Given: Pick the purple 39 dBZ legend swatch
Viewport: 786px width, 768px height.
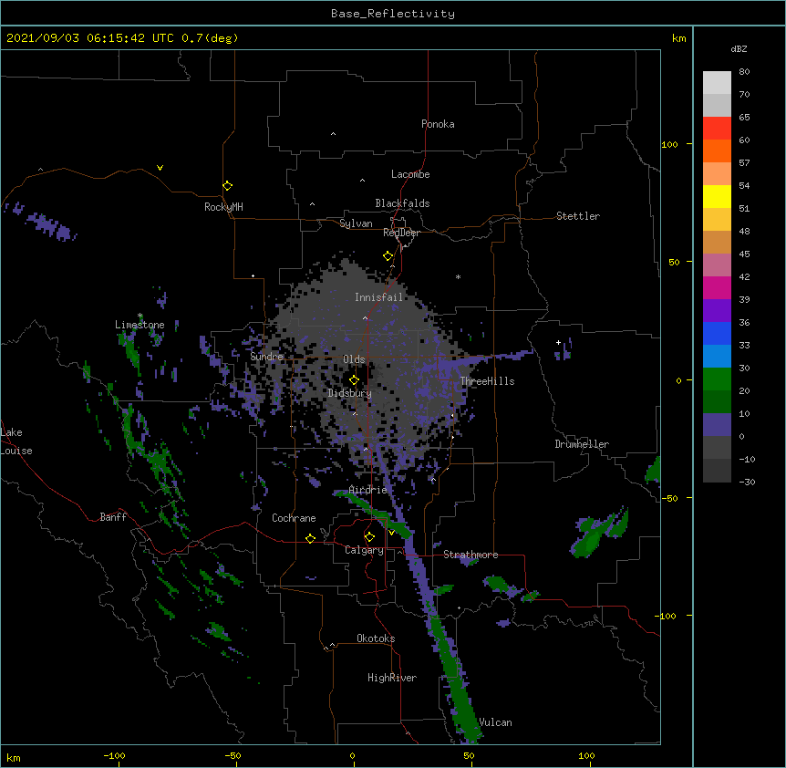Looking at the screenshot, I should point(717,310).
